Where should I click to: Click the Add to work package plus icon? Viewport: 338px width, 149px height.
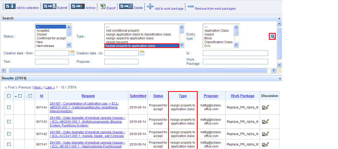click(x=150, y=7)
